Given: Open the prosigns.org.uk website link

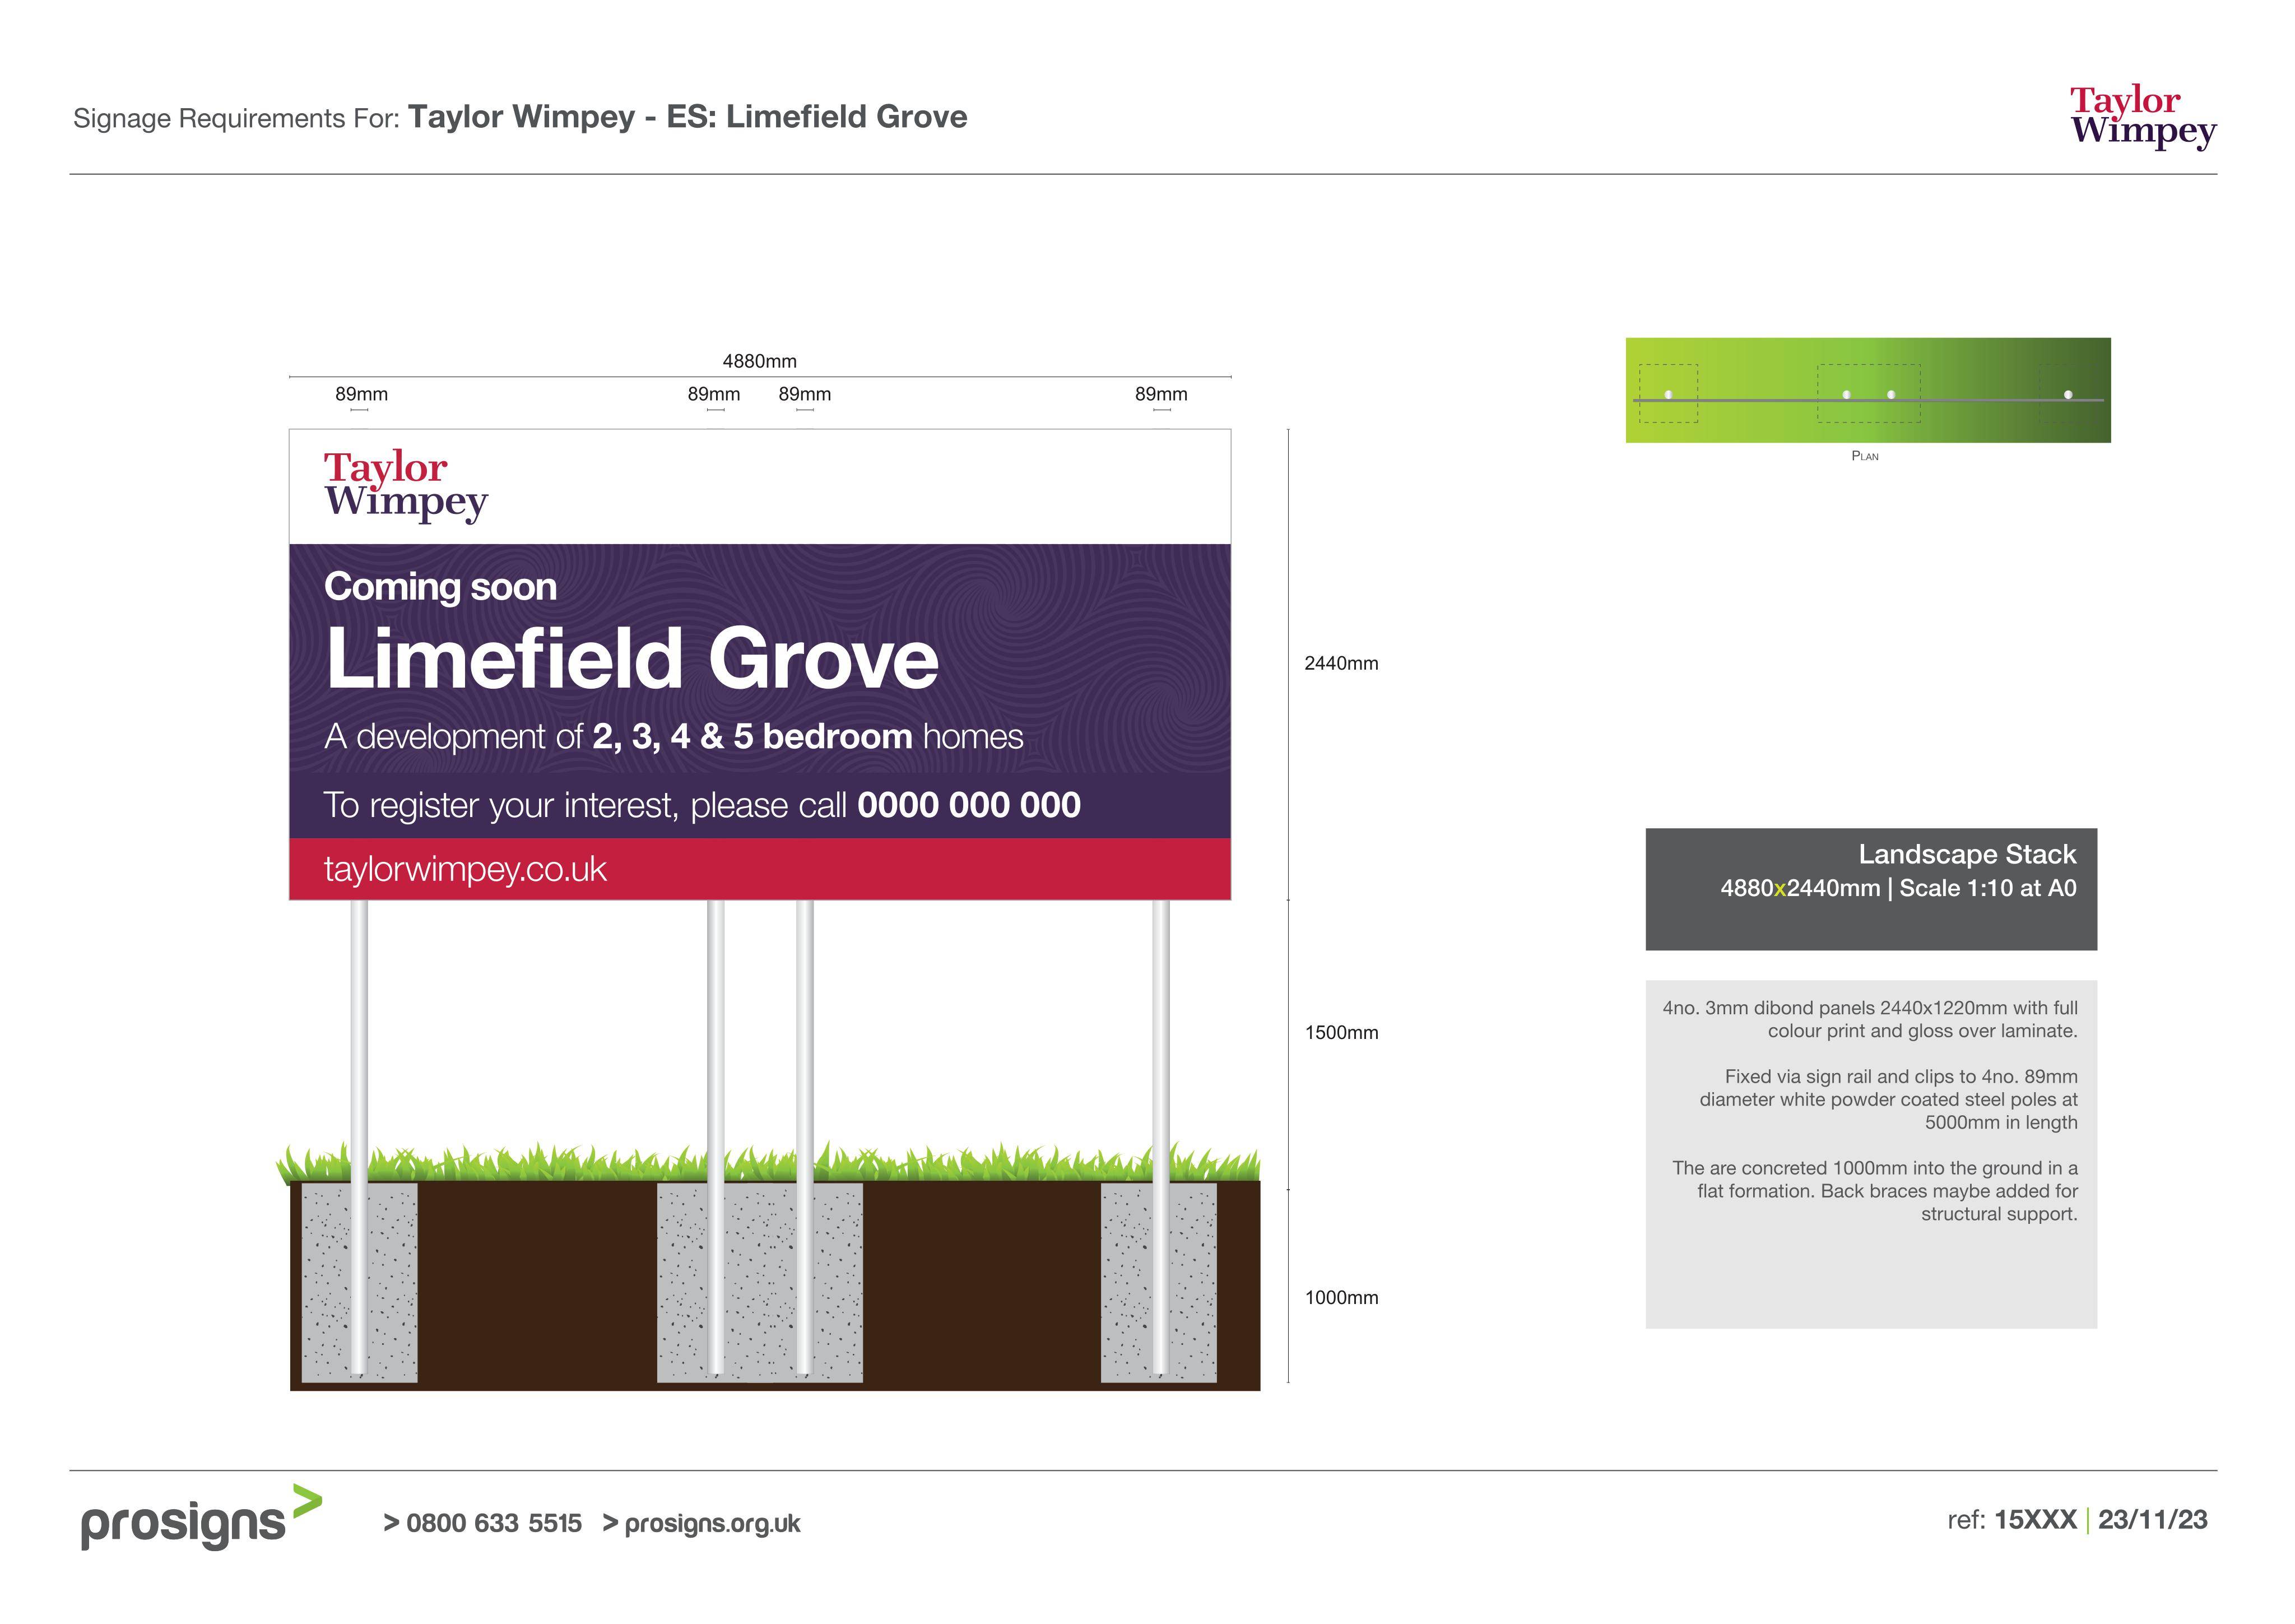Looking at the screenshot, I should 701,1523.
